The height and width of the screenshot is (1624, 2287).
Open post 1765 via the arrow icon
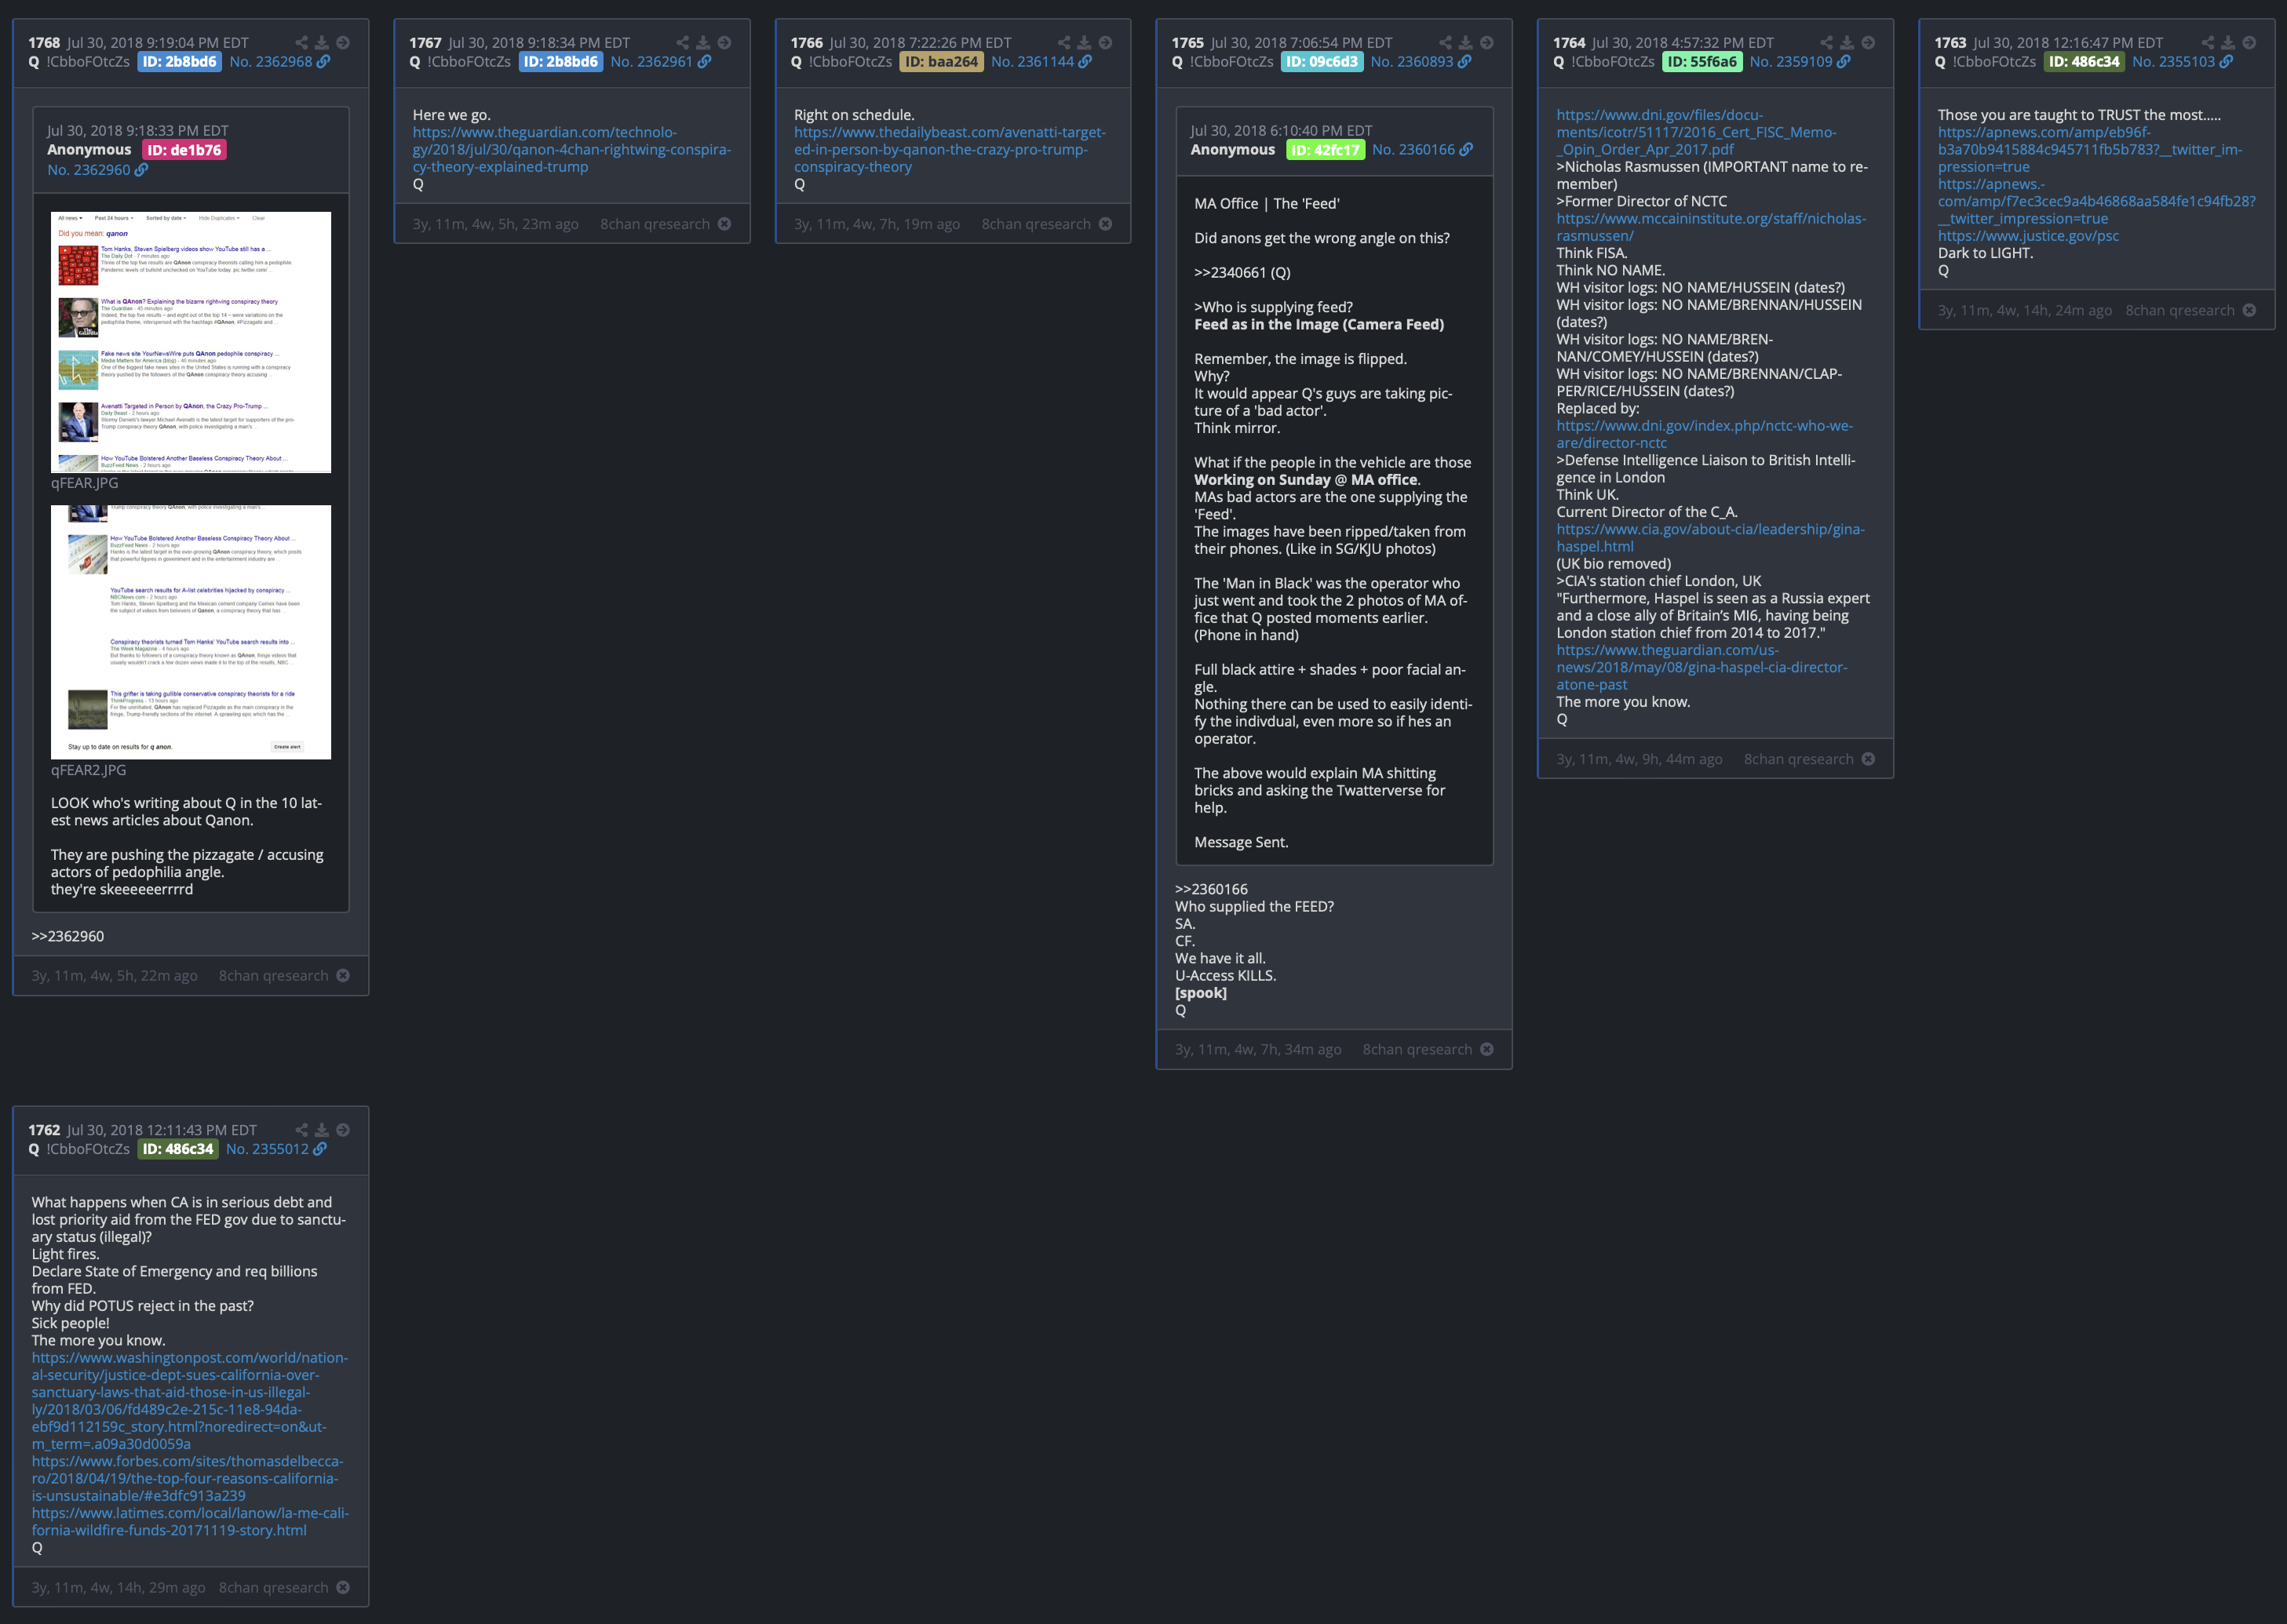click(x=1486, y=43)
